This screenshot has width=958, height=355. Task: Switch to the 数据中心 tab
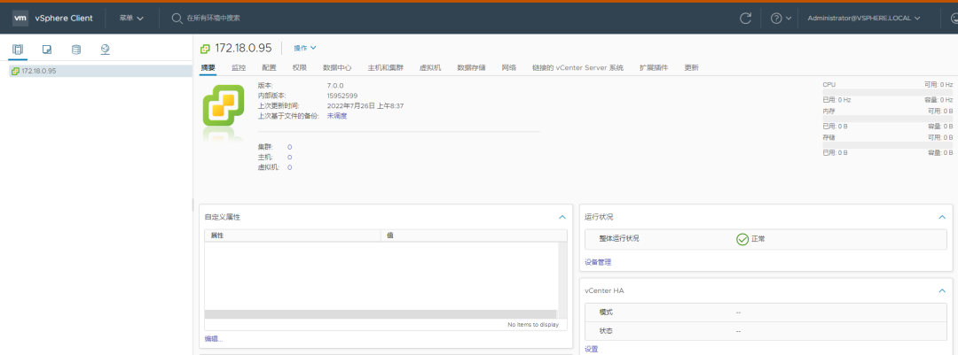click(337, 67)
